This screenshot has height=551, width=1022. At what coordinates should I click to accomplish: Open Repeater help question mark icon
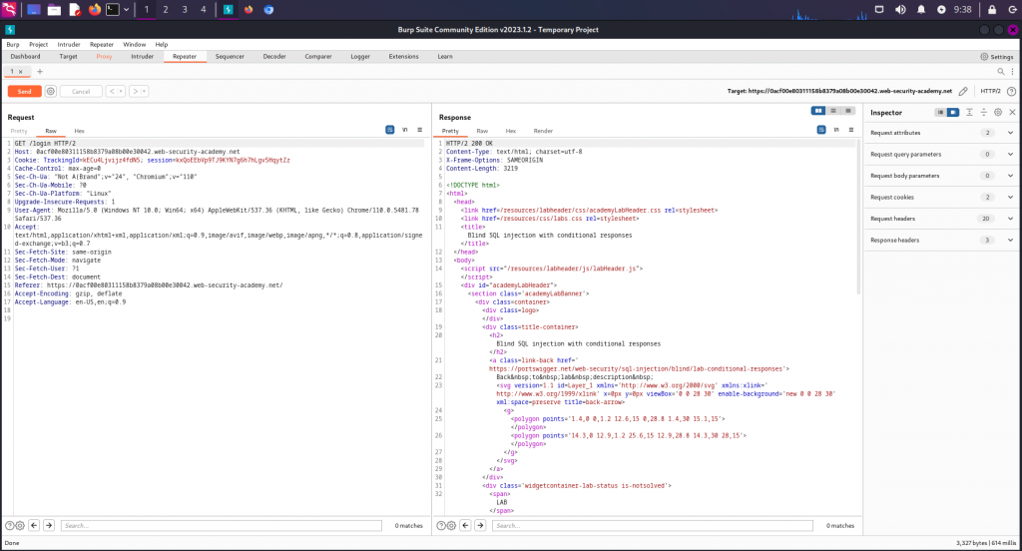click(1012, 91)
